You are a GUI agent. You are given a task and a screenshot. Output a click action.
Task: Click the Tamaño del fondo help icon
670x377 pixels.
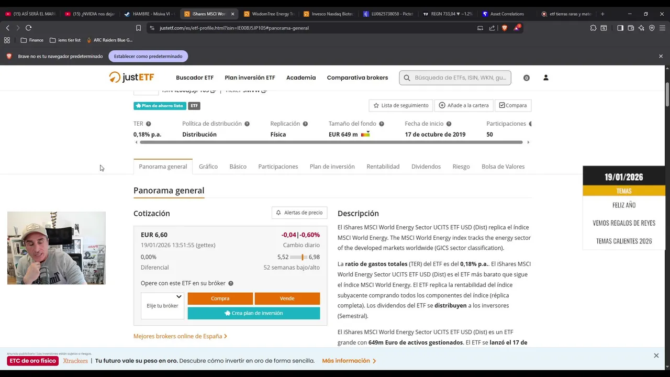[x=382, y=124]
